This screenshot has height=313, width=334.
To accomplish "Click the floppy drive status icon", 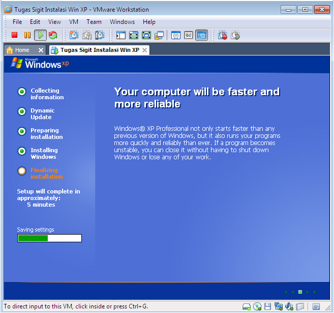I will tap(267, 306).
